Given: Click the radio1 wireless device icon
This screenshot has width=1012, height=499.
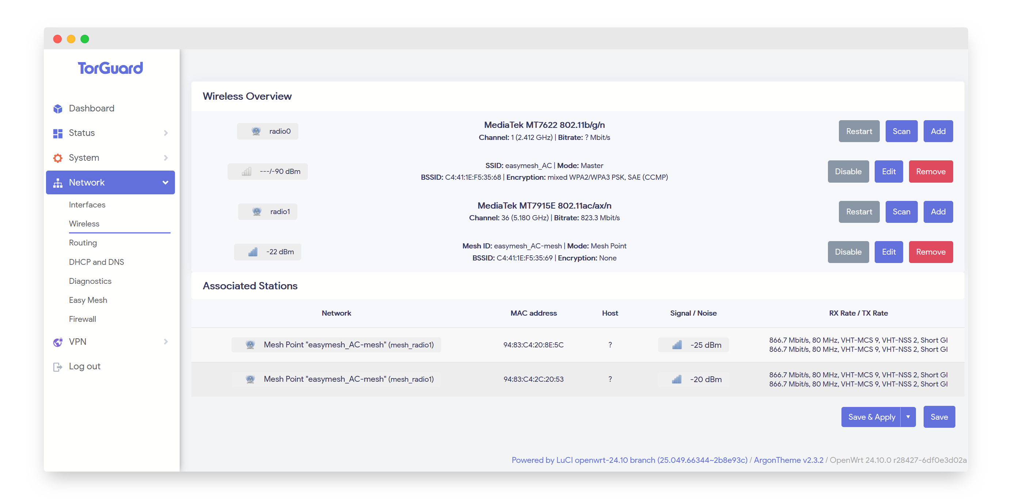Looking at the screenshot, I should coord(257,212).
